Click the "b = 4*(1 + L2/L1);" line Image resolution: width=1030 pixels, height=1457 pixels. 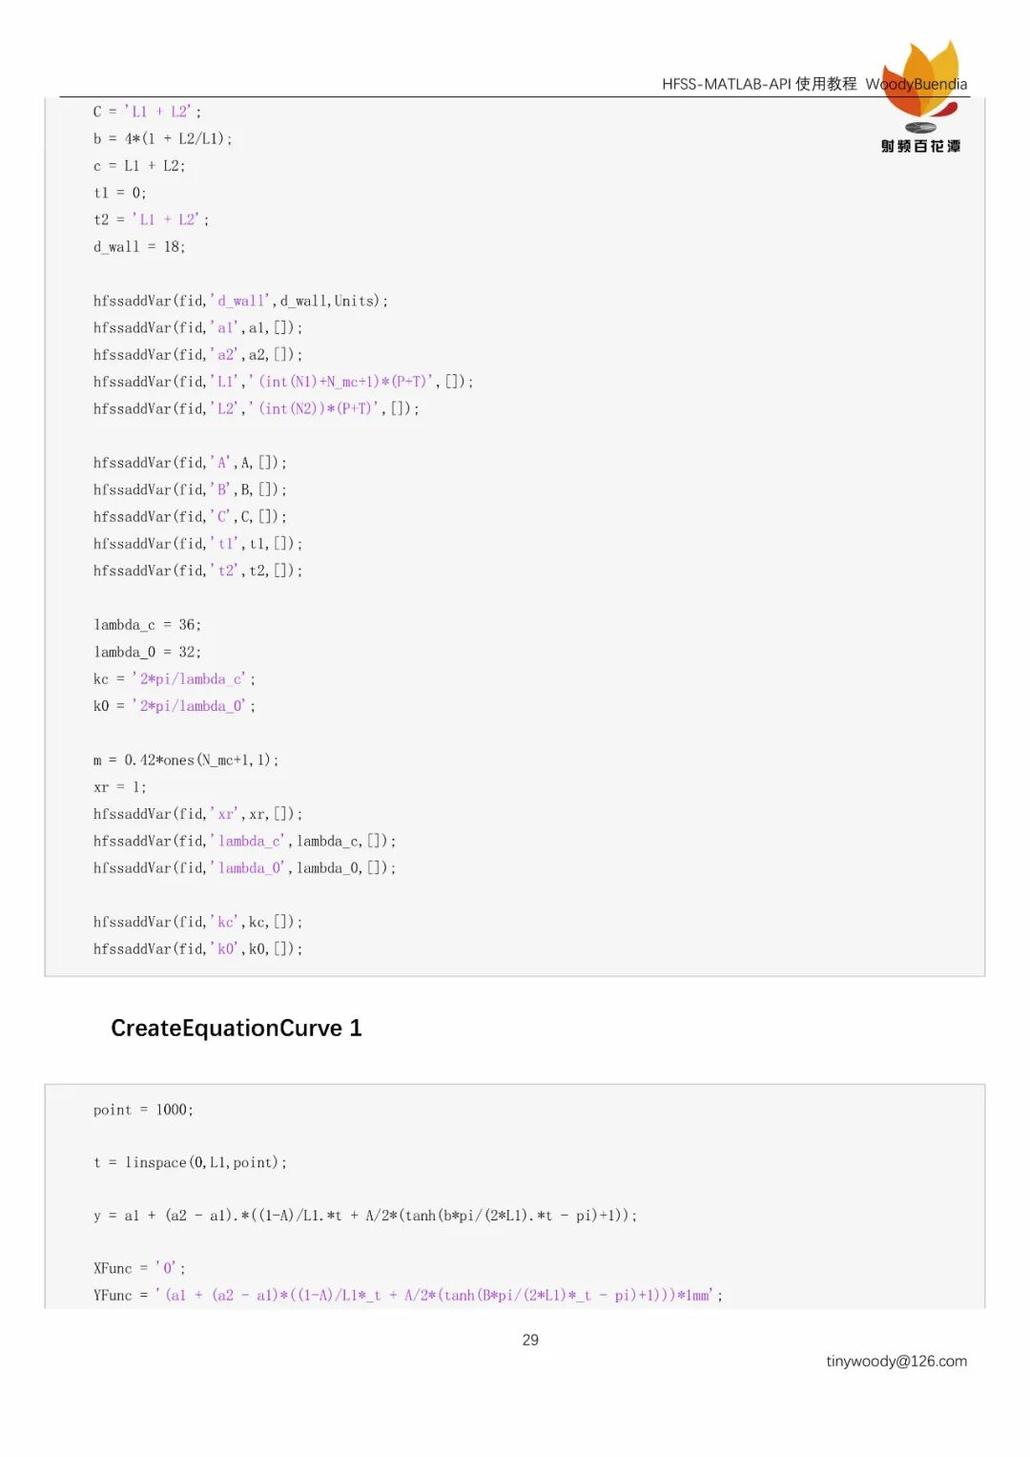pos(162,138)
